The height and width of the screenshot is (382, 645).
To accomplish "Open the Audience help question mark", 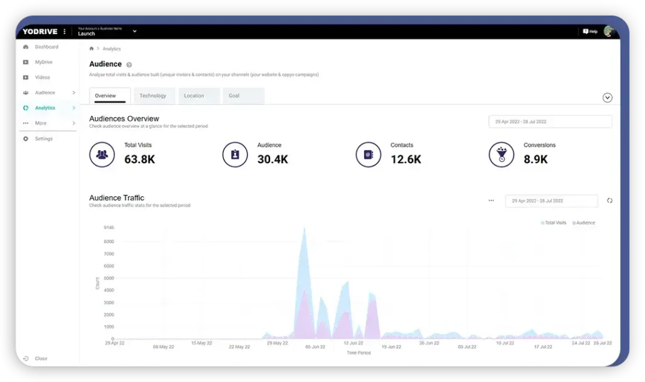I will click(x=129, y=65).
